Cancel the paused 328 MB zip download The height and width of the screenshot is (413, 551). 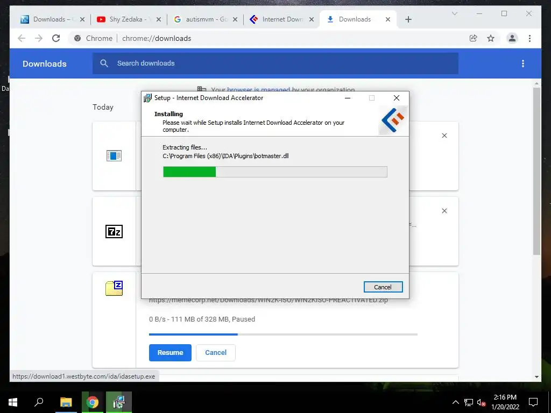click(215, 353)
